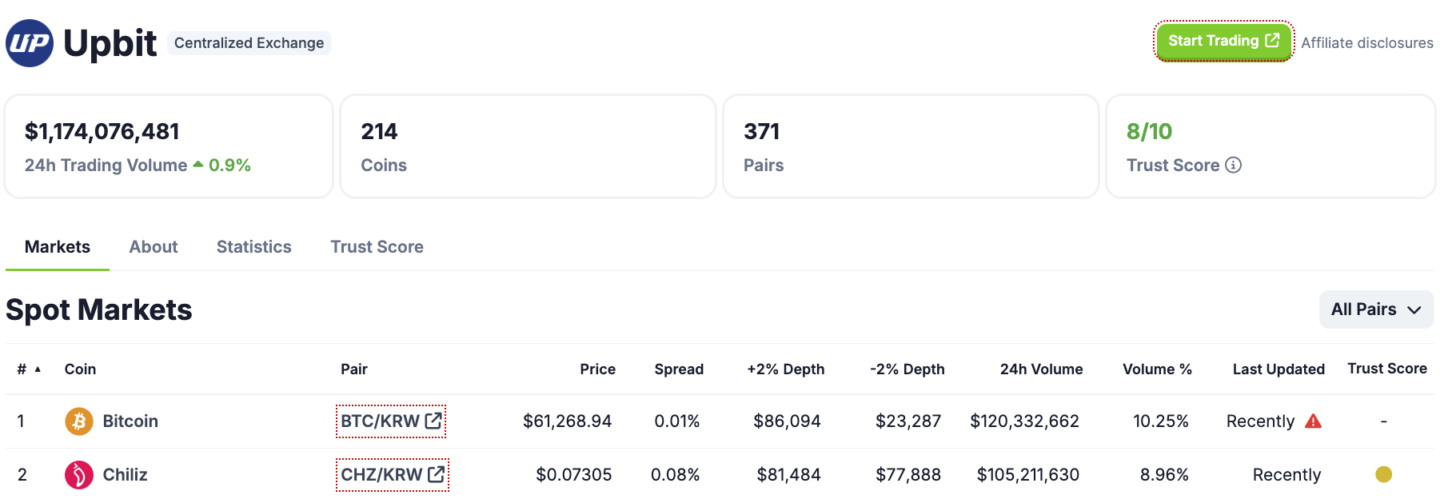Screen dimensions: 1444x499
Task: Click the Bitcoin +2% depth $86,094
Action: click(787, 421)
